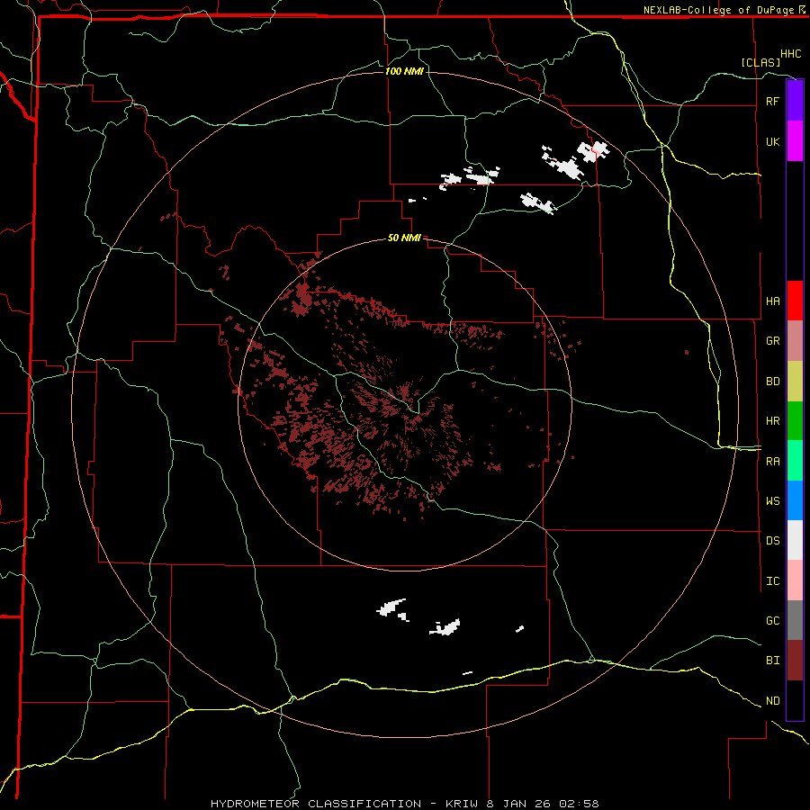Click the HR legend label

(x=772, y=421)
